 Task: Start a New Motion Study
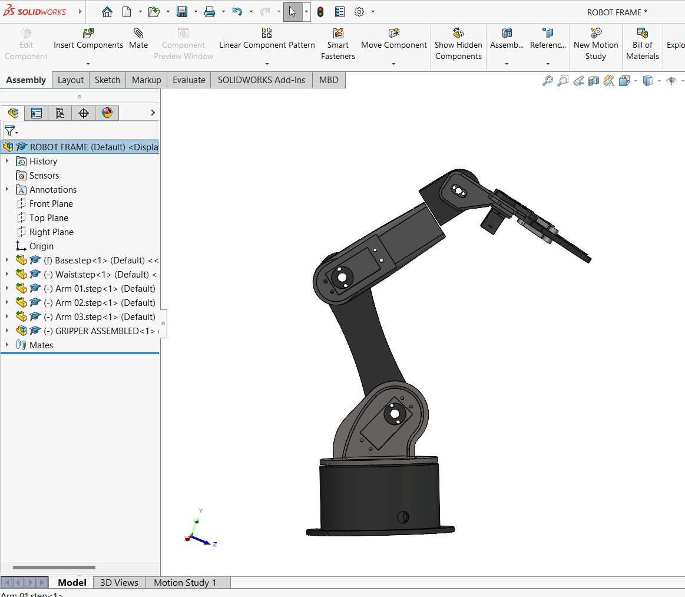[x=595, y=33]
